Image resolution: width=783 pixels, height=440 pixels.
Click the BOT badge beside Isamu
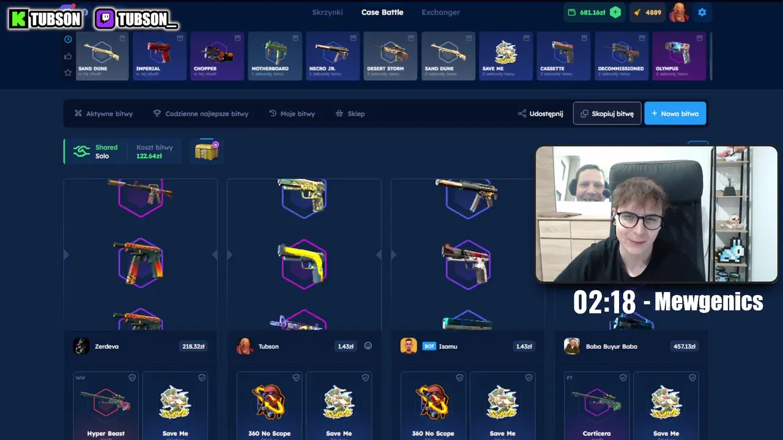(x=429, y=346)
